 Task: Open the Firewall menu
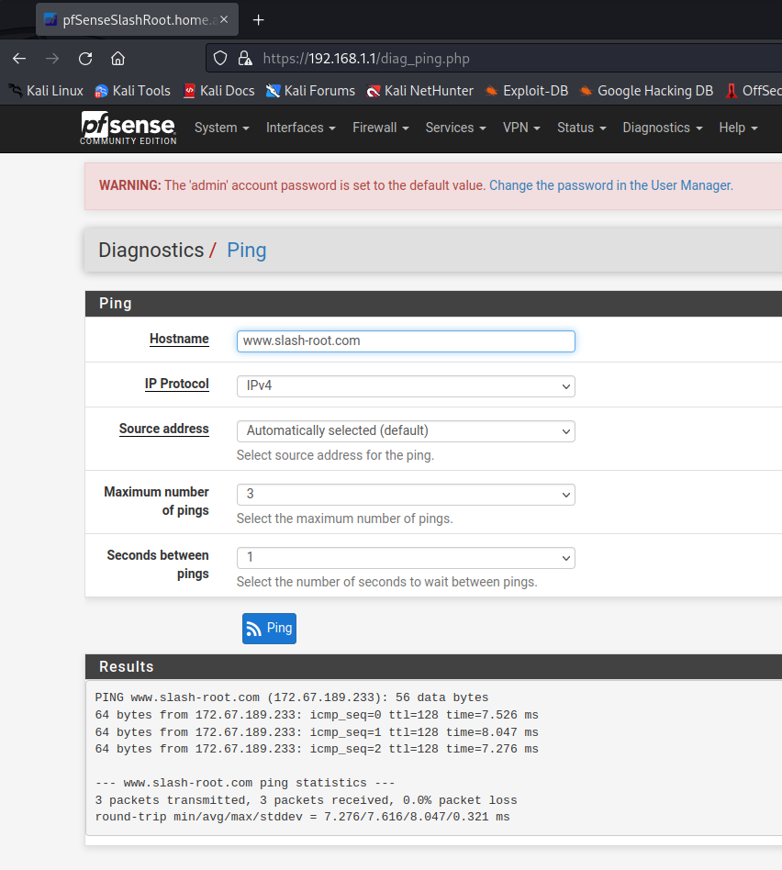pos(380,128)
